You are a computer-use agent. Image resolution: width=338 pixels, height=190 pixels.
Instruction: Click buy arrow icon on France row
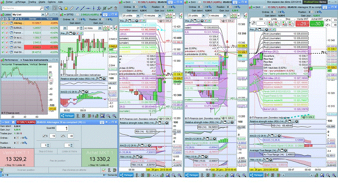point(3,33)
